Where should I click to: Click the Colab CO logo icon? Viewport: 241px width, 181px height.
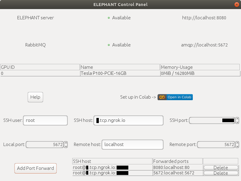pos(162,97)
